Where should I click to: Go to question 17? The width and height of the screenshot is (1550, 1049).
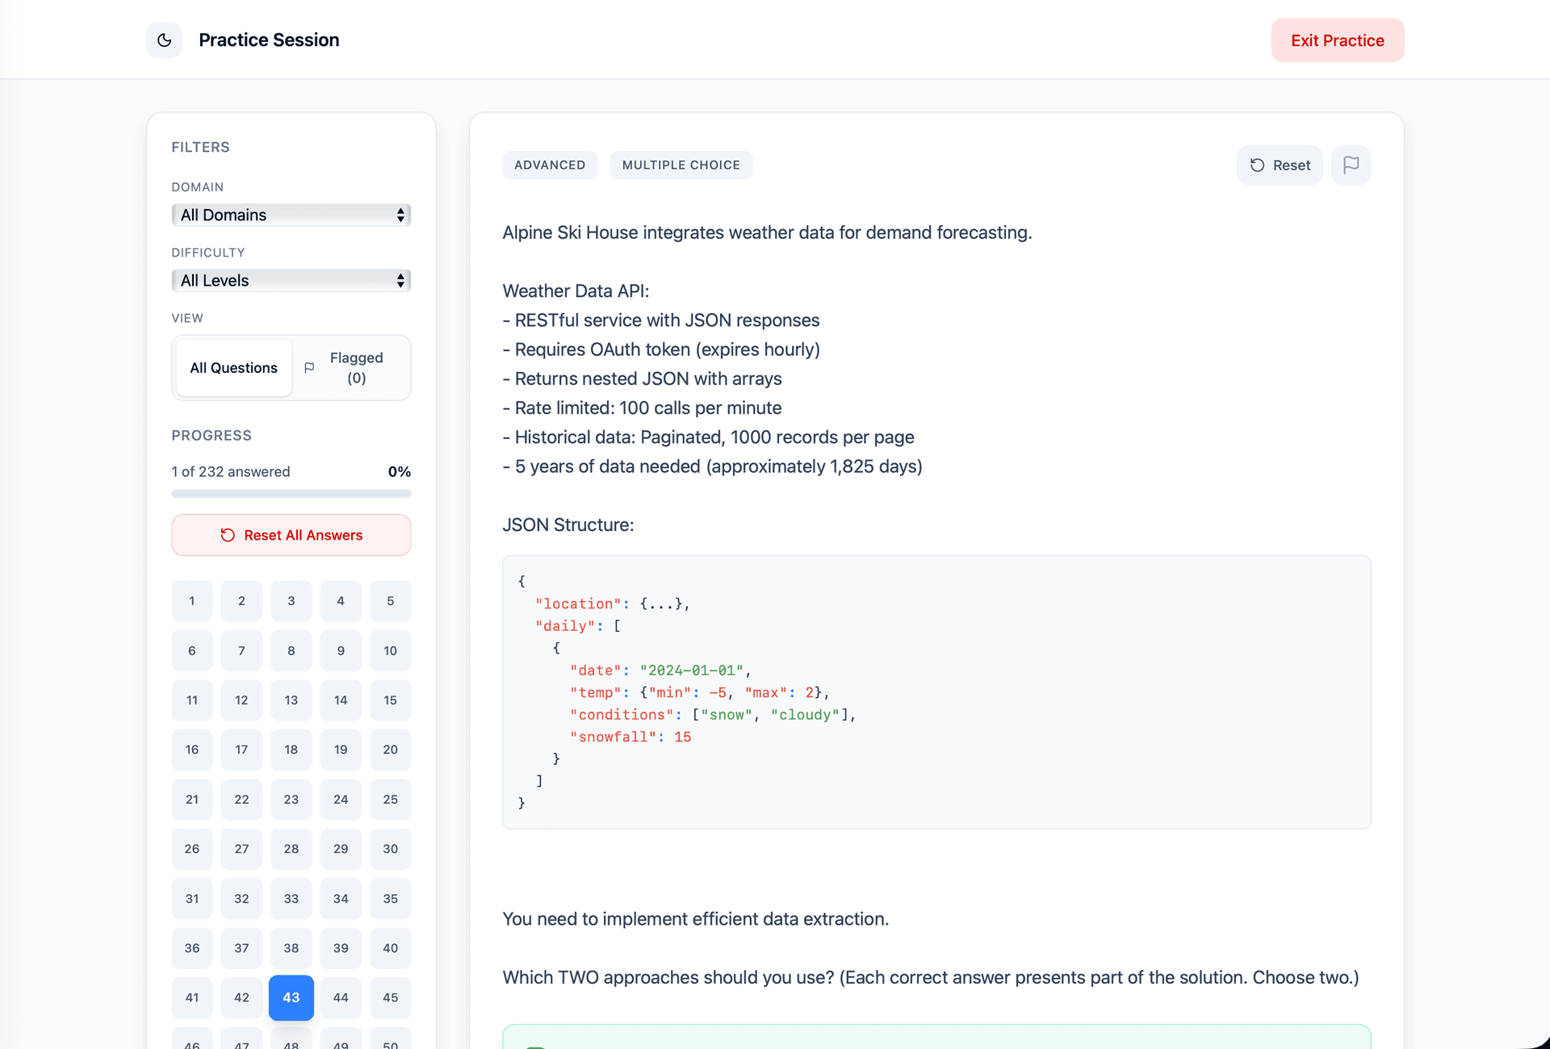(x=241, y=750)
